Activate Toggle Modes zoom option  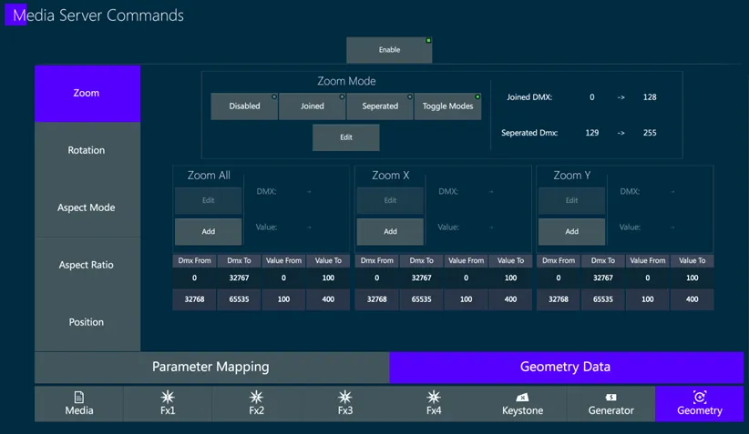tap(447, 106)
